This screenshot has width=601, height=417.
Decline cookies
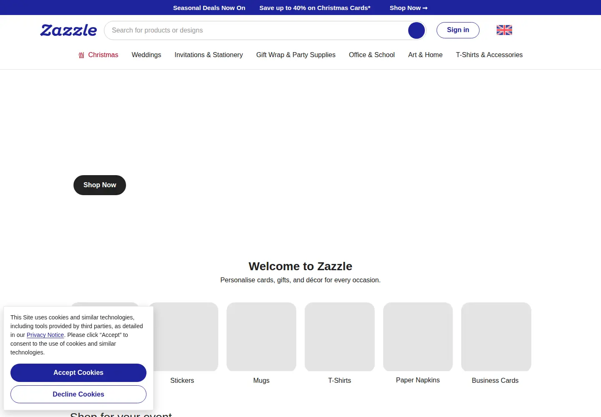point(78,394)
